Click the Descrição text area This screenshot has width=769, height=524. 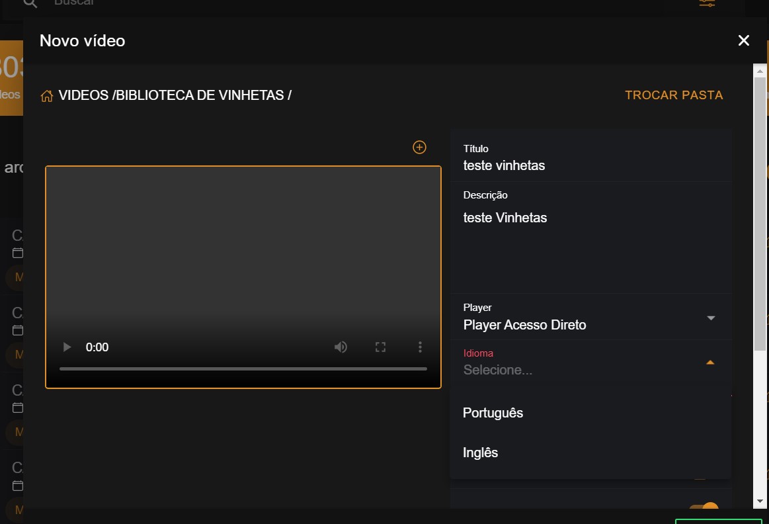590,238
